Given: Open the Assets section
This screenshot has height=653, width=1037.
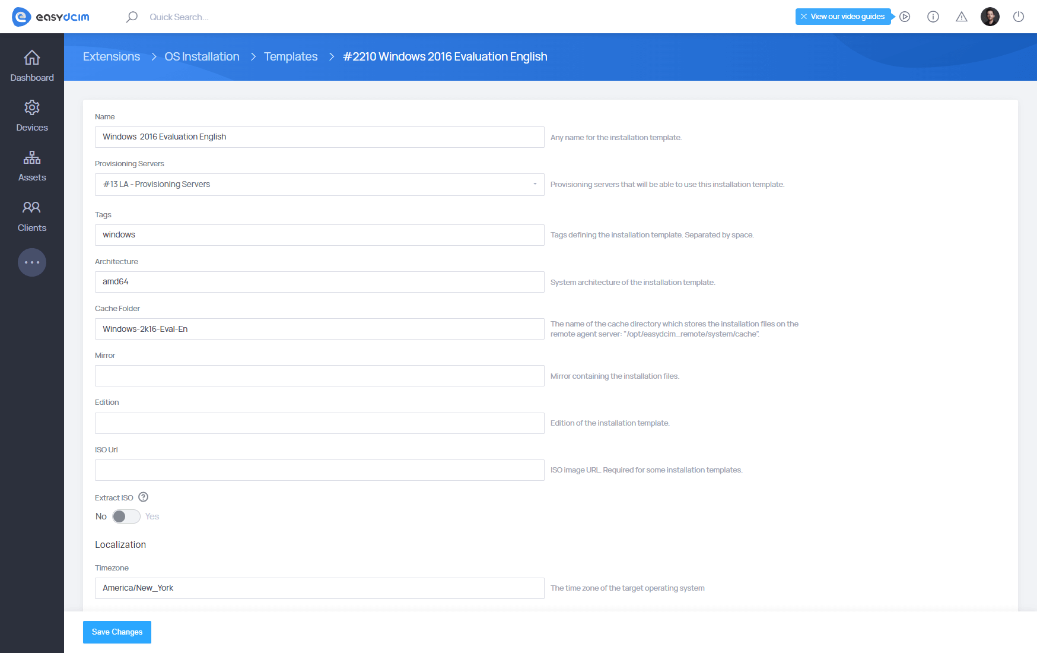Looking at the screenshot, I should [x=31, y=166].
